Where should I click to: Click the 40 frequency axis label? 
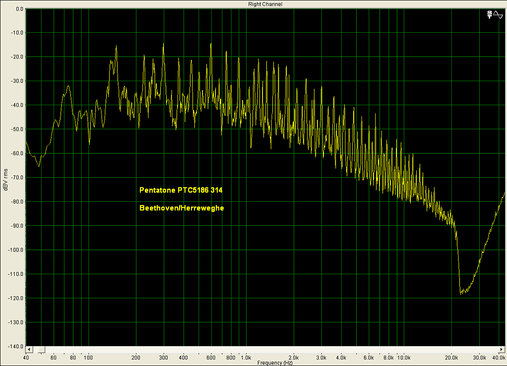click(x=26, y=358)
